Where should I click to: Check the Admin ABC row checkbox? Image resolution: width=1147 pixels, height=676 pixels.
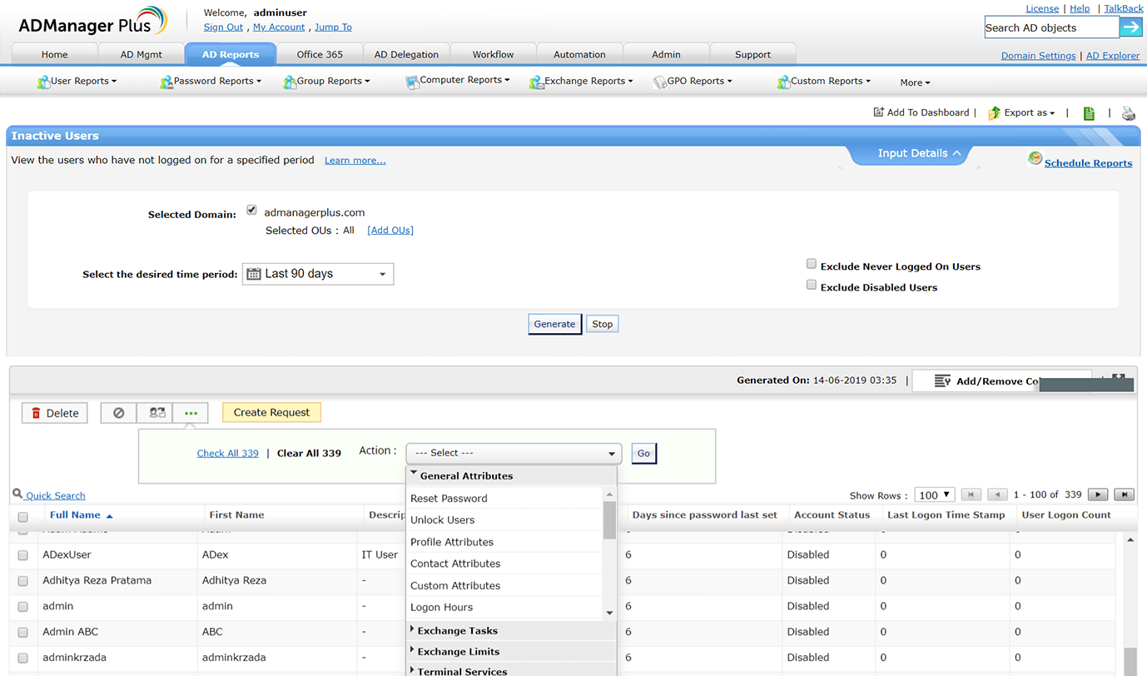tap(23, 633)
